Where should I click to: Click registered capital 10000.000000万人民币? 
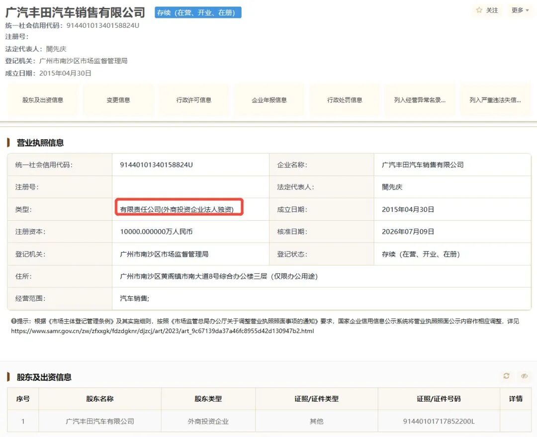156,232
